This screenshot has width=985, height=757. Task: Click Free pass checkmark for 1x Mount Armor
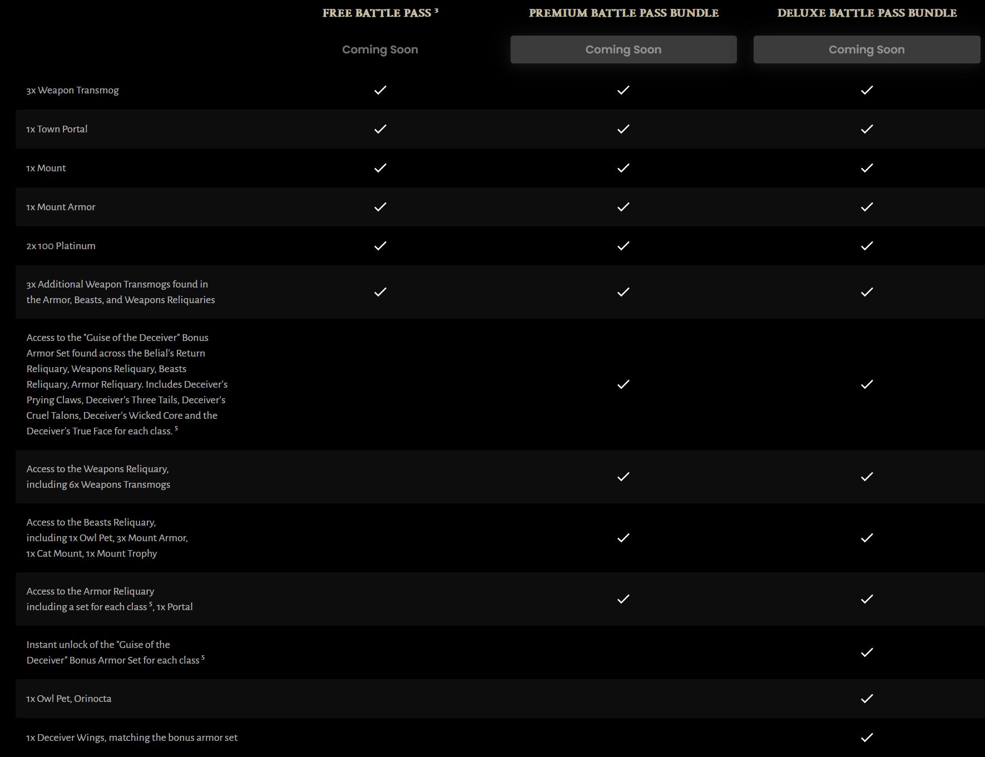380,206
